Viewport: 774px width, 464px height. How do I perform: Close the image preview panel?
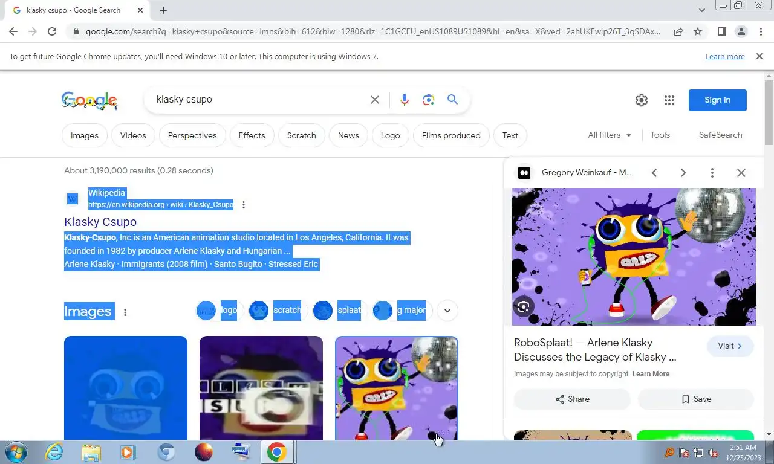coord(741,173)
